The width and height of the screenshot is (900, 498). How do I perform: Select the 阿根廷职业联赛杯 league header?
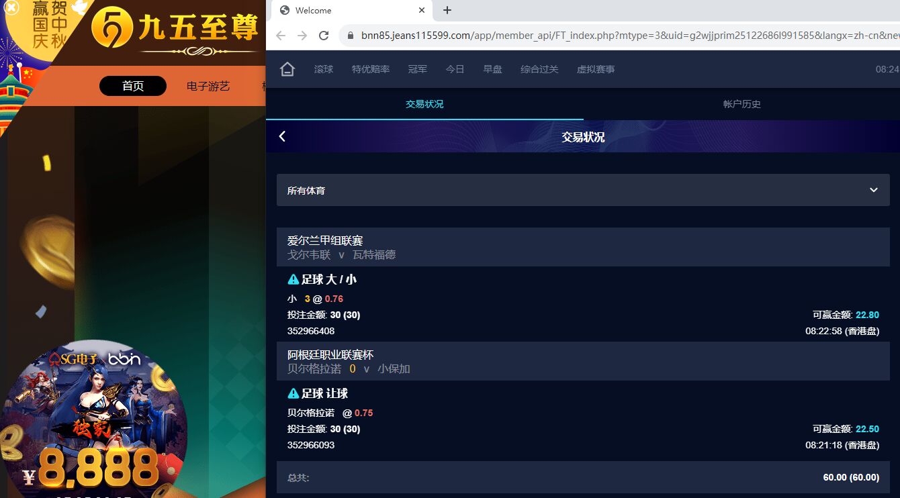coord(330,354)
